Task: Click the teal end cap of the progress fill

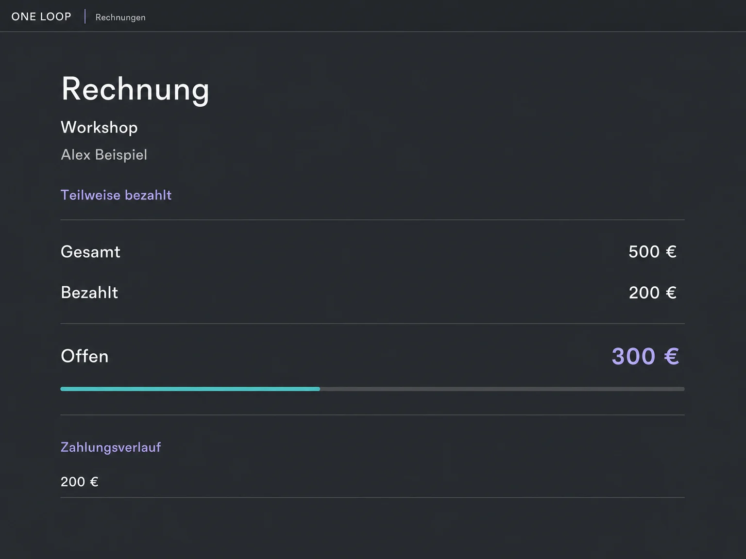Action: coord(318,389)
